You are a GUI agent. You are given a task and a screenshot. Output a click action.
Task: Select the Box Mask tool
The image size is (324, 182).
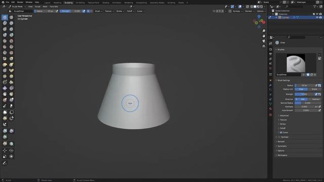tap(5, 112)
